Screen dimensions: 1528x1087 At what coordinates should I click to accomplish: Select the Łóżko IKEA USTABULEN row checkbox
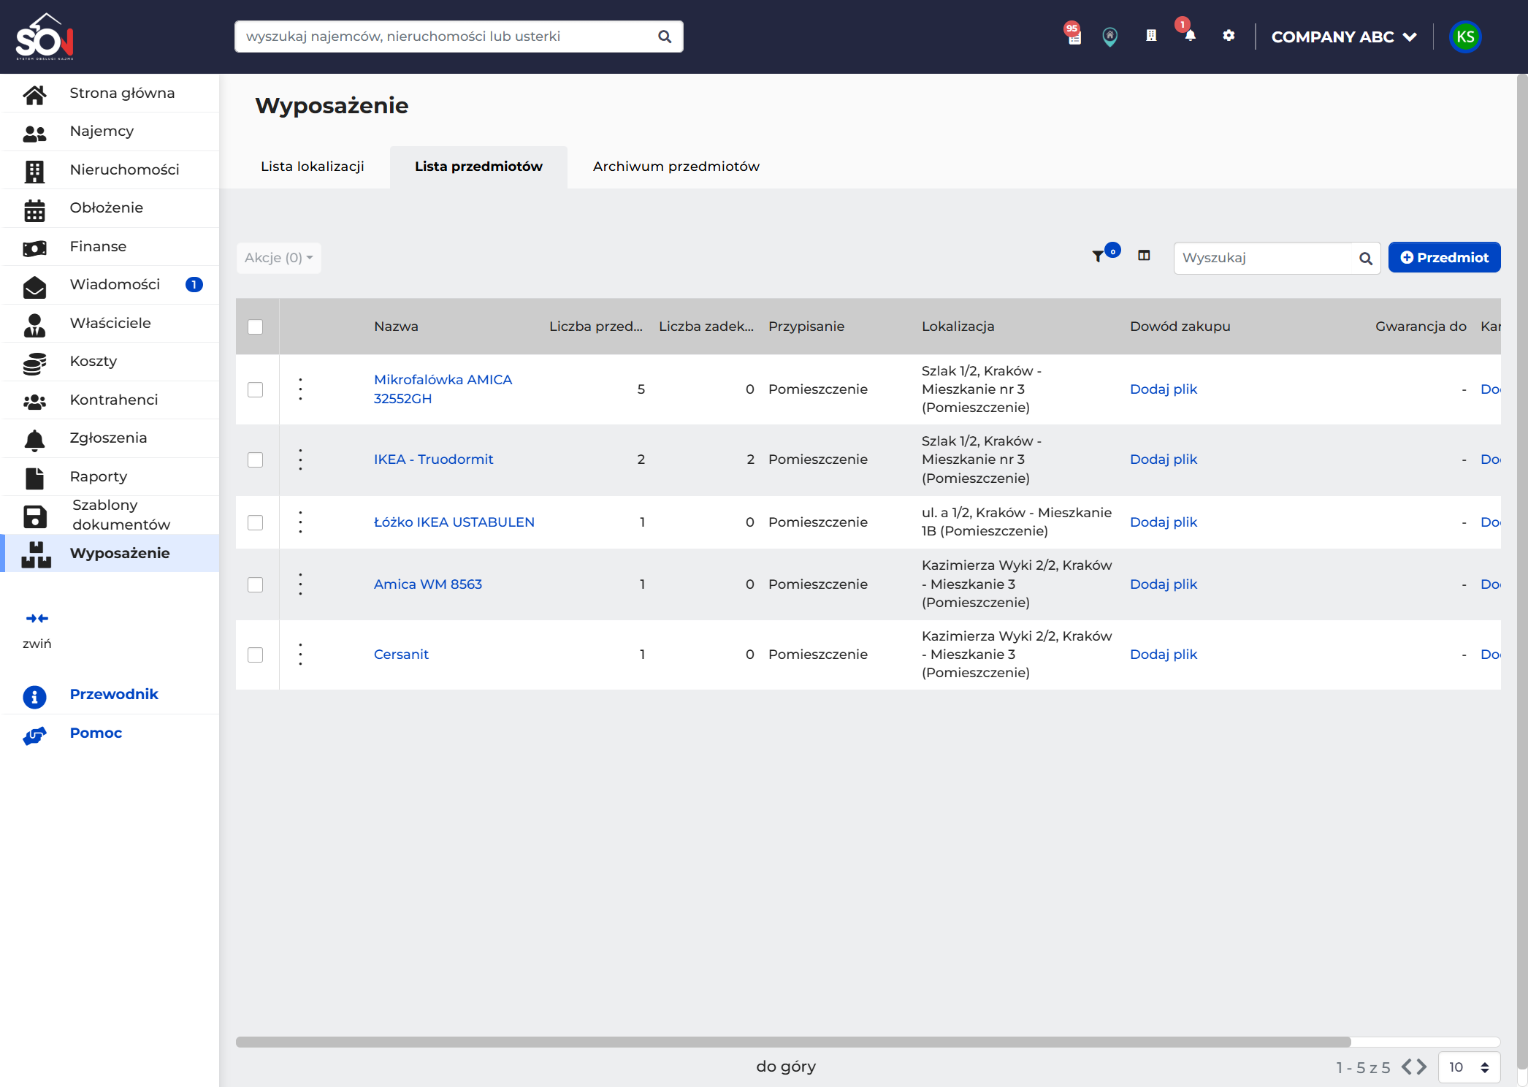(255, 522)
